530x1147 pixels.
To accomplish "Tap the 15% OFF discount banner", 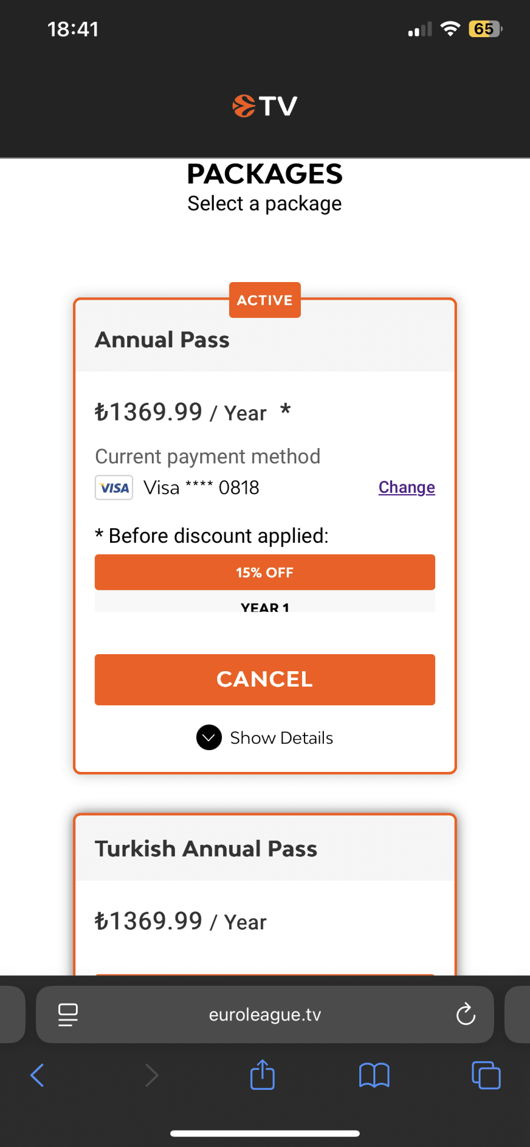I will tap(265, 572).
